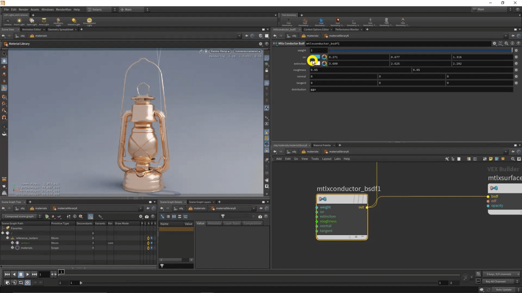Viewport: 522px width, 293px height.
Task: Open the RenderMan menu
Action: (64, 10)
